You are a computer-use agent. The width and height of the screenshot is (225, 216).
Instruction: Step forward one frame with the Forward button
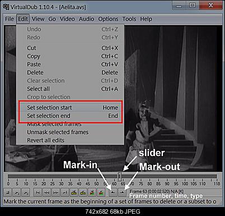click(55, 192)
